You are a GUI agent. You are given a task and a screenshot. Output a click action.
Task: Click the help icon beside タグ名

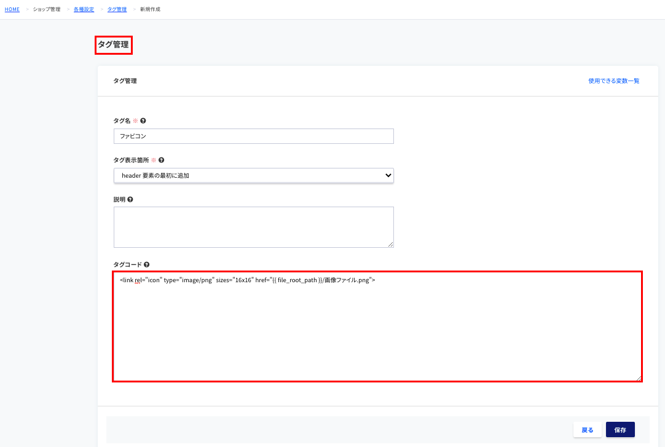pyautogui.click(x=143, y=121)
